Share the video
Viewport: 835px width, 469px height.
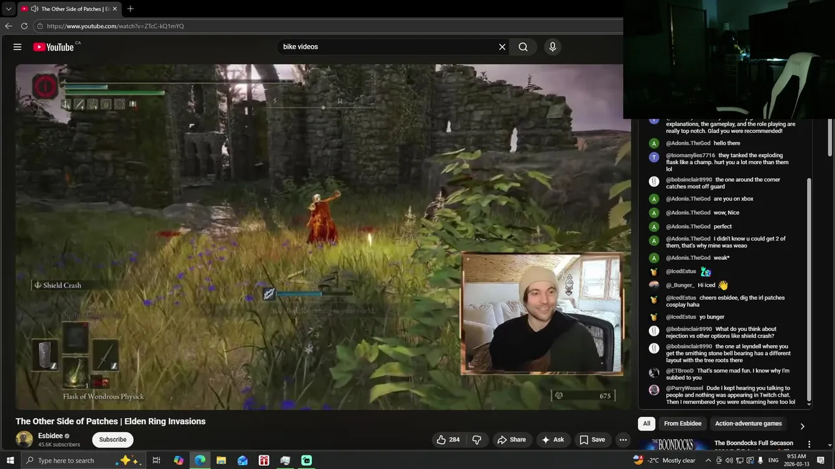click(x=511, y=440)
